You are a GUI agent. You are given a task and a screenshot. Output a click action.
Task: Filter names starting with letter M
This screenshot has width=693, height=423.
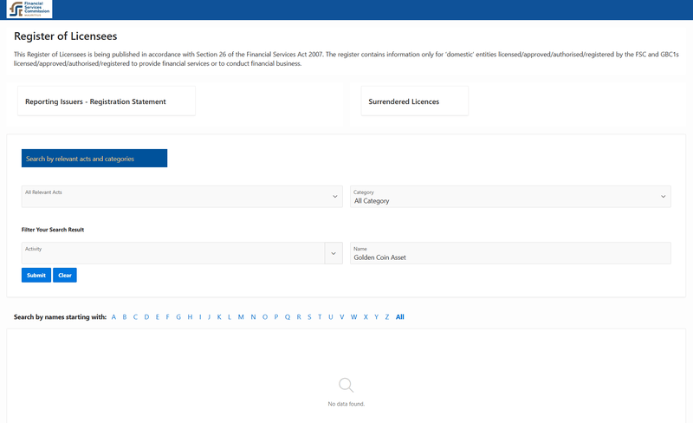tap(241, 316)
